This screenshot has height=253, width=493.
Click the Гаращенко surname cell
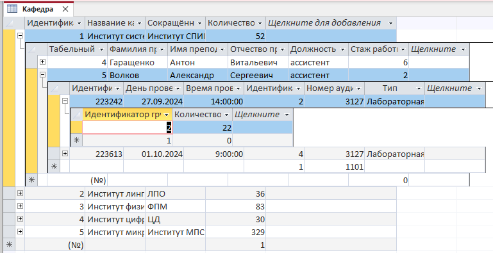click(137, 63)
